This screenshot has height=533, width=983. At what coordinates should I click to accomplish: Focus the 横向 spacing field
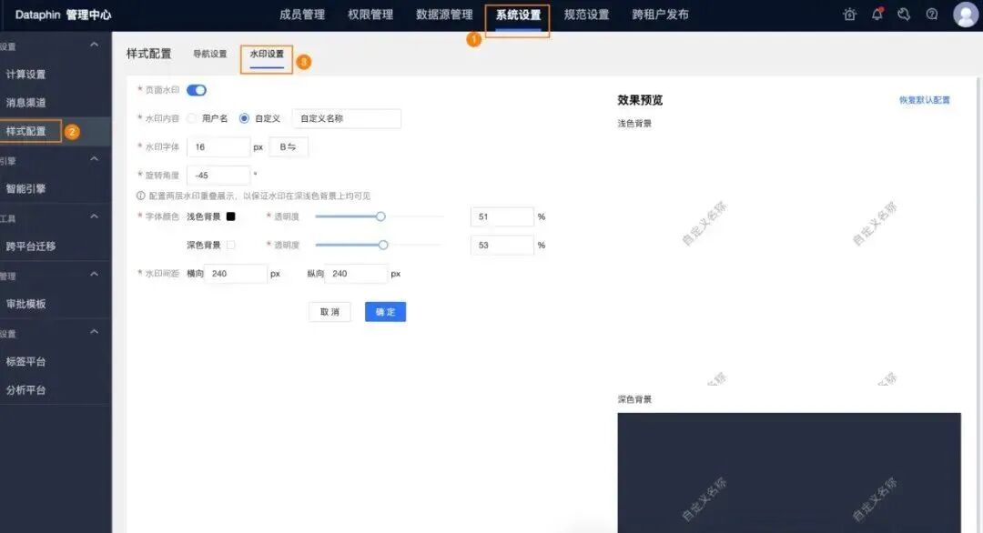tap(237, 274)
